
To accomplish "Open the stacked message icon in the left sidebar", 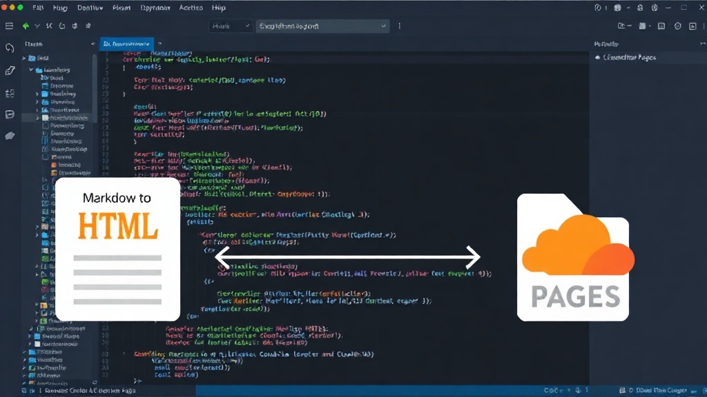I will [10, 114].
